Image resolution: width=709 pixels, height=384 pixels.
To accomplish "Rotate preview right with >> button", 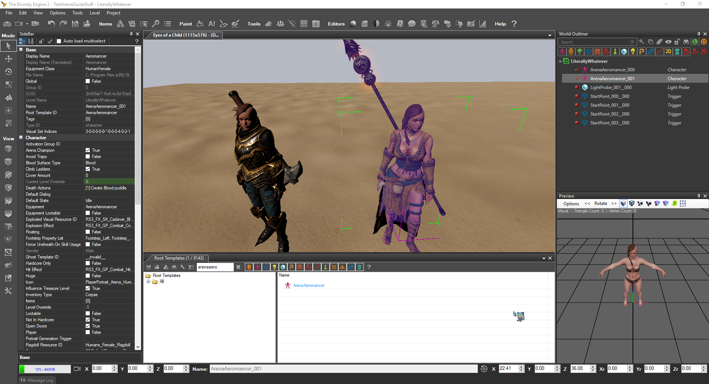I will [614, 204].
